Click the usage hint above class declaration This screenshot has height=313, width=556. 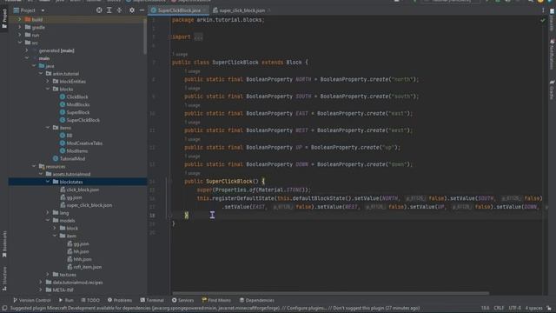pos(180,54)
